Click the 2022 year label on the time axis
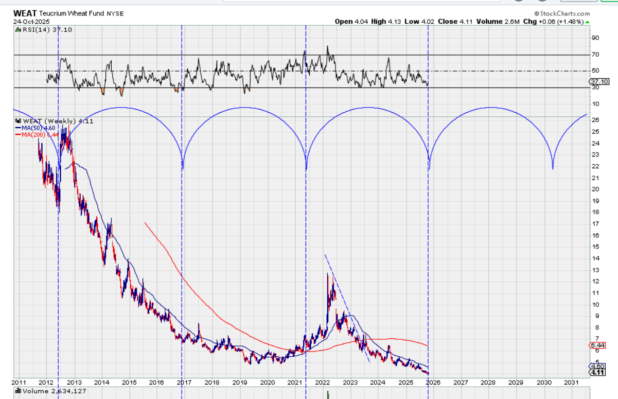The width and height of the screenshot is (618, 399). [322, 383]
